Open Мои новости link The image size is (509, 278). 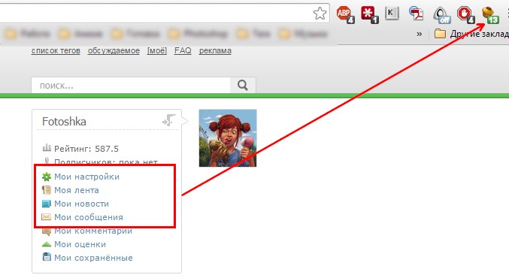(81, 204)
